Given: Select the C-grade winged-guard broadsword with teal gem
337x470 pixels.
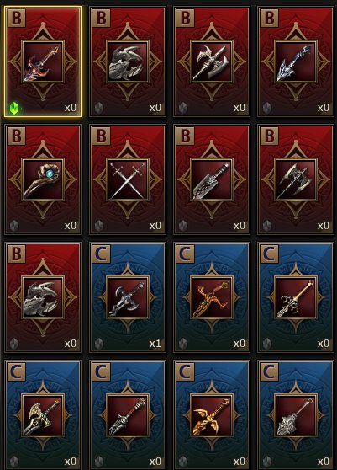Looking at the screenshot, I should point(43,415).
